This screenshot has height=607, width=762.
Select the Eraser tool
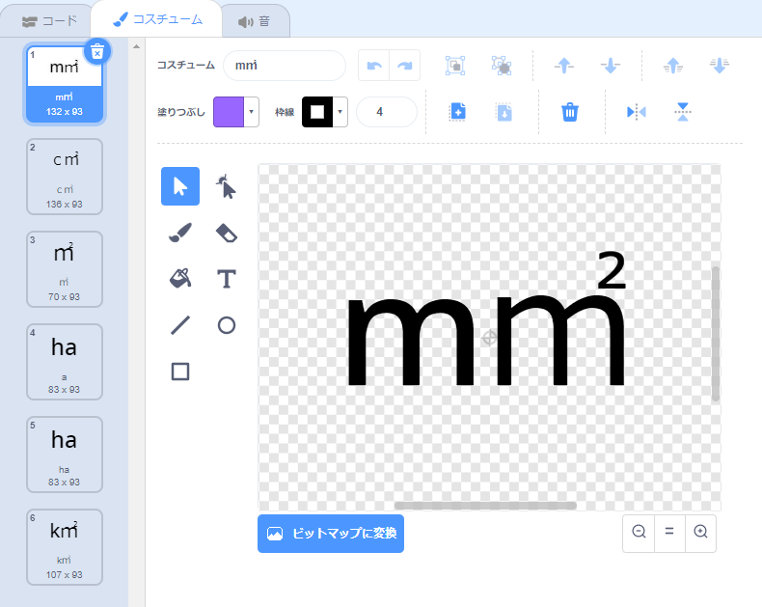point(227,233)
